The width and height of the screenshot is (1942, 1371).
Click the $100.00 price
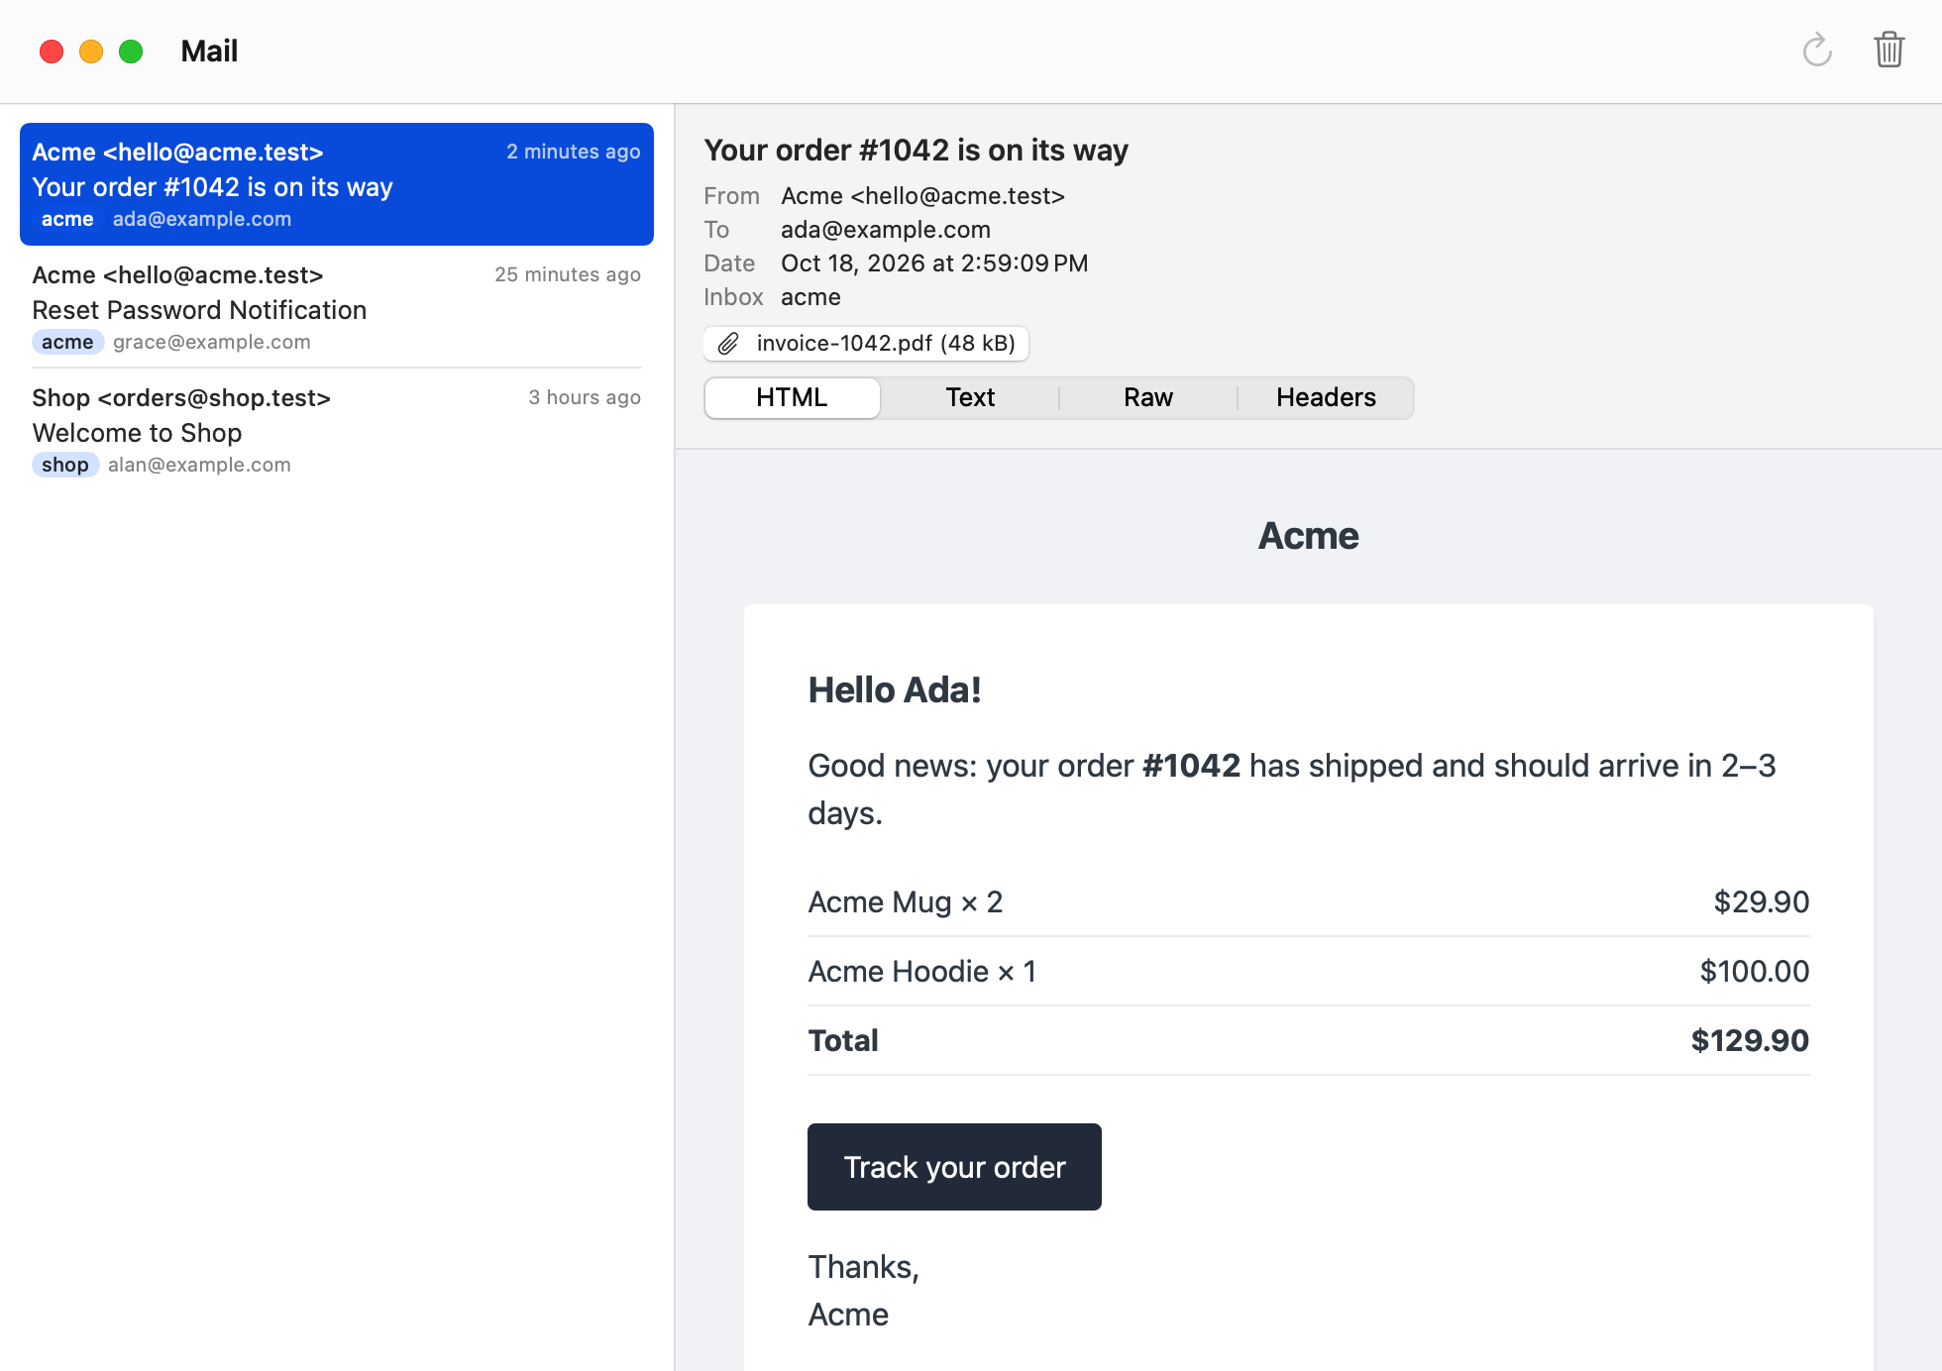click(1755, 972)
